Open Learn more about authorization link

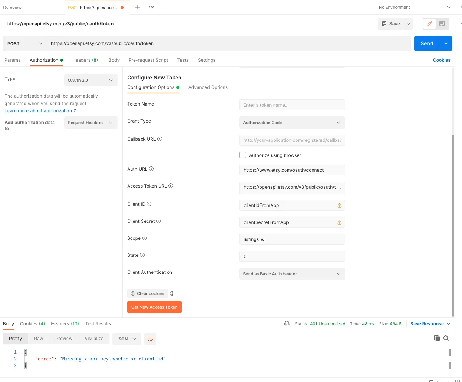[x=40, y=111]
